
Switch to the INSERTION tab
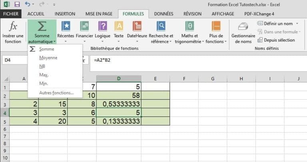click(65, 14)
